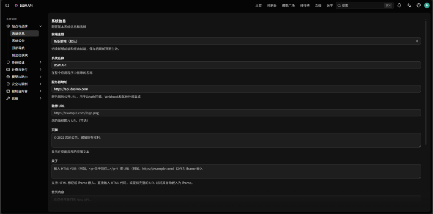Screen dimensions: 433x214
Task: Go to 主页 in top navigation
Action: pos(258,5)
